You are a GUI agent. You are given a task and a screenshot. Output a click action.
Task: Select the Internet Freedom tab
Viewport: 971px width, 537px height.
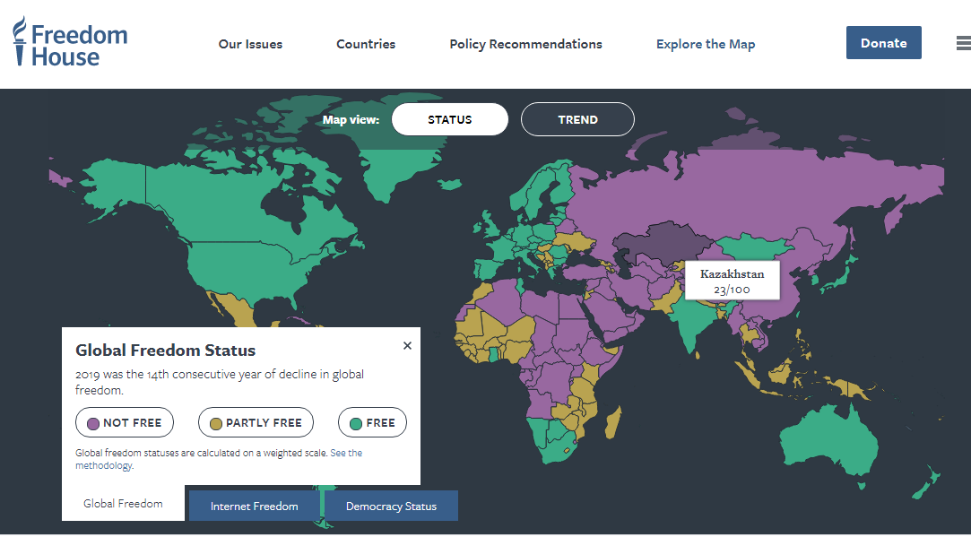click(x=254, y=506)
